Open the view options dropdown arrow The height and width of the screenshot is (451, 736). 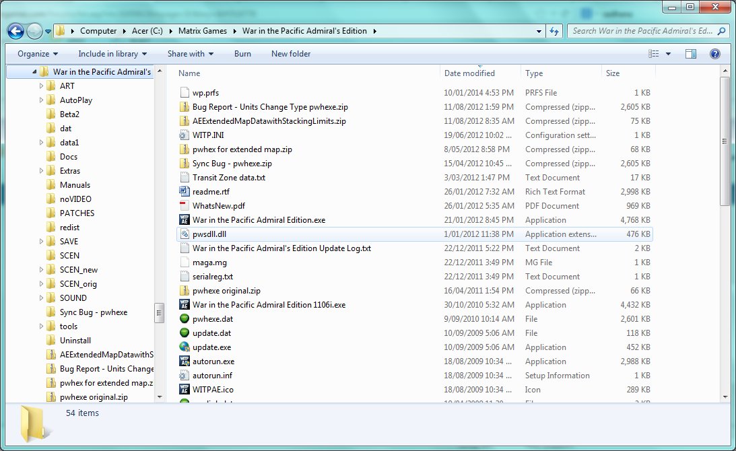pos(669,54)
